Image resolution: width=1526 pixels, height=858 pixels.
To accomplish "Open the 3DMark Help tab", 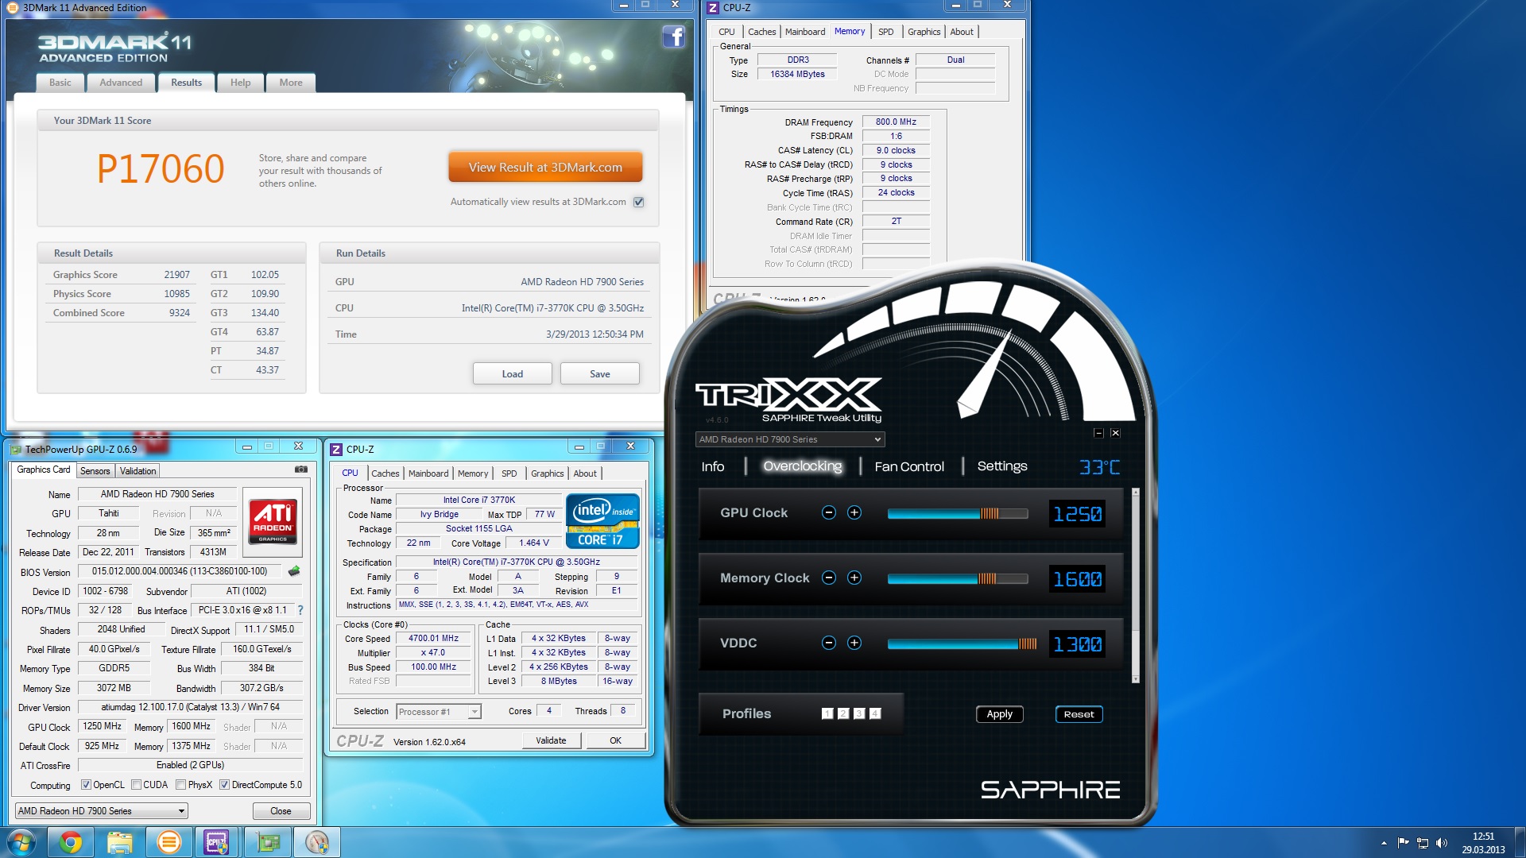I will [x=240, y=83].
